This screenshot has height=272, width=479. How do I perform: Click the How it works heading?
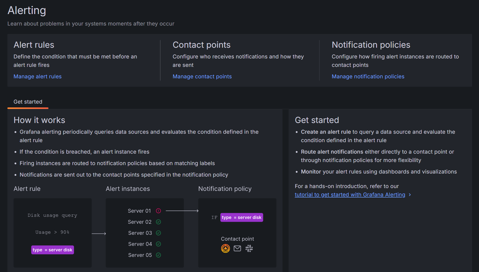[x=39, y=120]
